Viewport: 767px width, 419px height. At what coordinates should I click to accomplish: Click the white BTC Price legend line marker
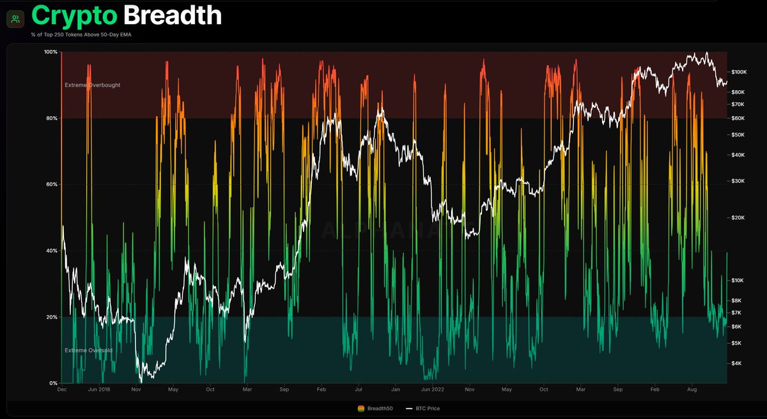click(409, 408)
